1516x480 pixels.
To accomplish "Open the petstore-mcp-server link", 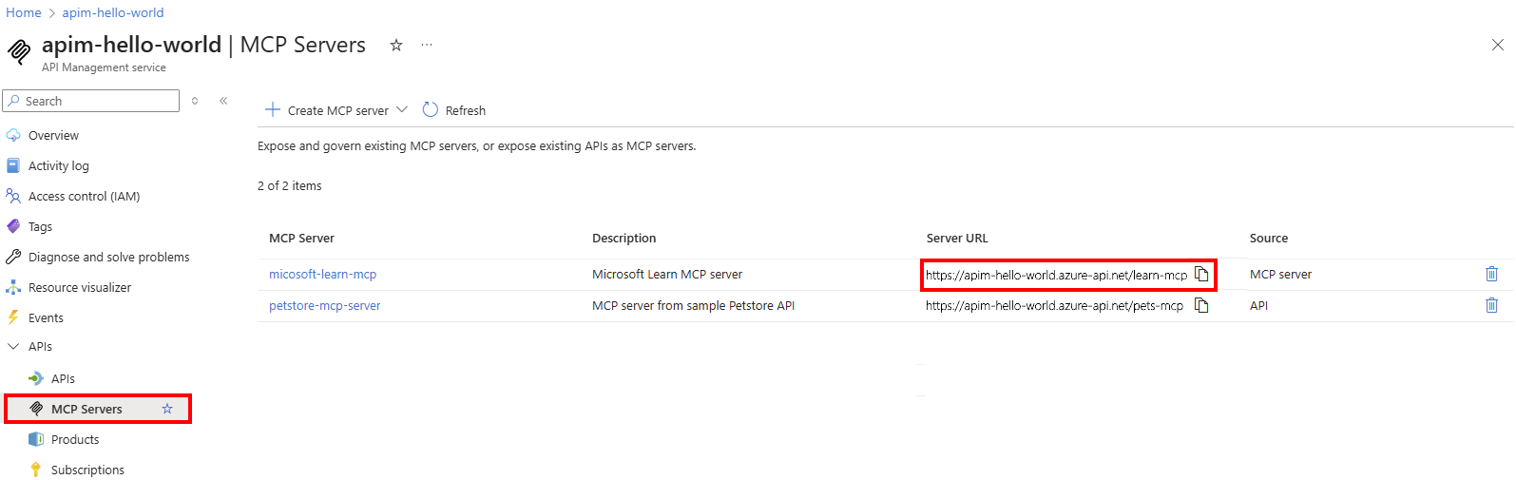I will pos(324,305).
